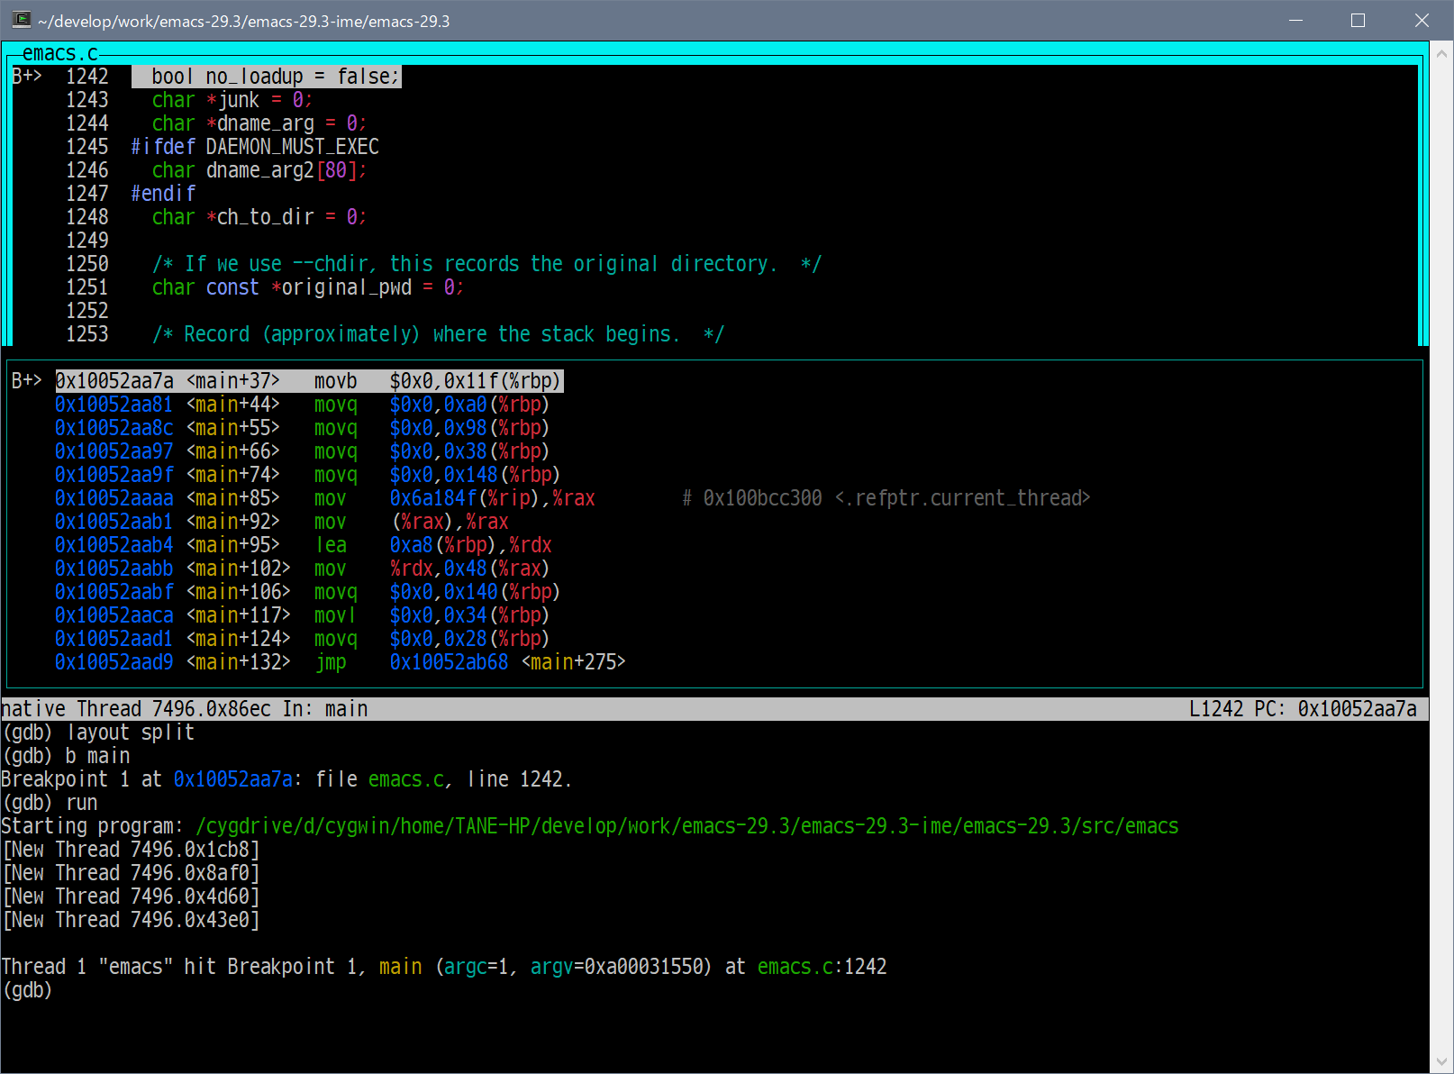Click the '(gdb) run' command line
The image size is (1454, 1074).
pos(50,803)
